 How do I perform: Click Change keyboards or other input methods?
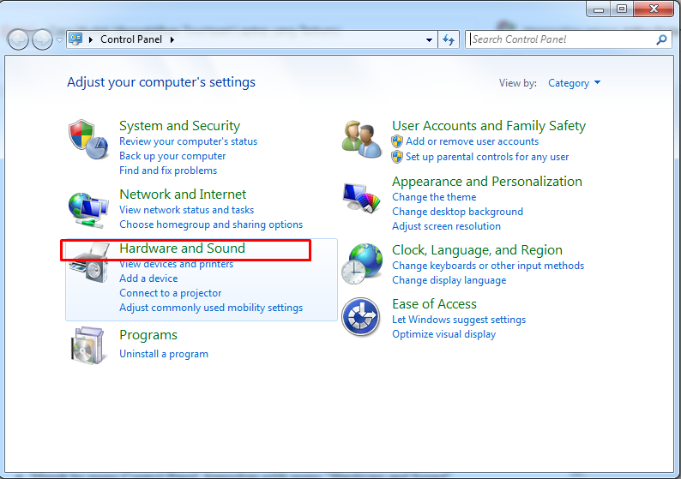click(488, 266)
